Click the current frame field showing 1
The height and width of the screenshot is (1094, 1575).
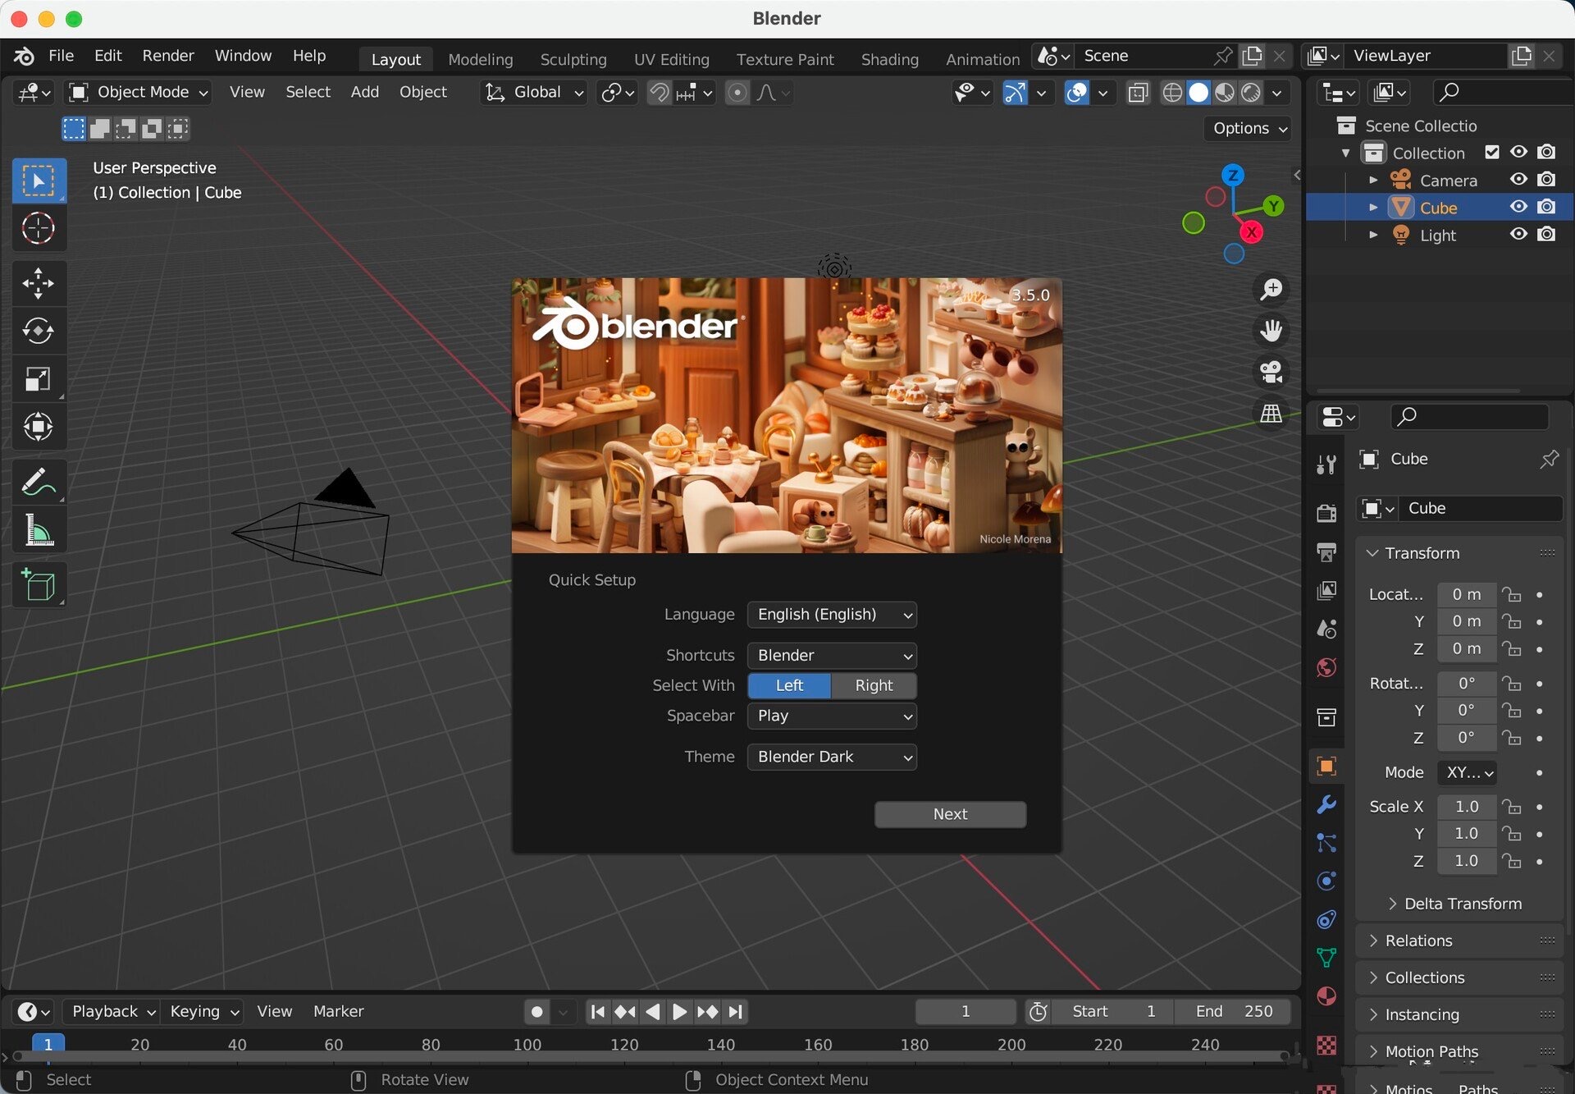point(966,1011)
